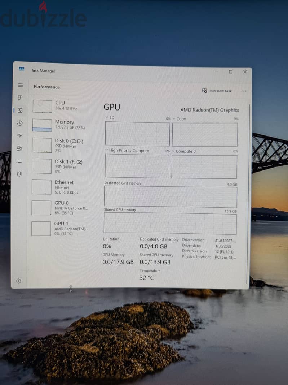Click the PCI bus 48 location value
Screen dimensions: 288x385
(225, 257)
